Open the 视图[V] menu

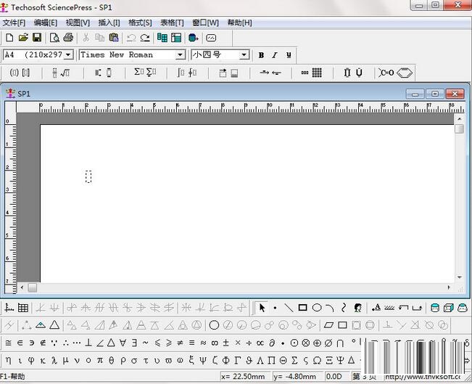pos(78,23)
